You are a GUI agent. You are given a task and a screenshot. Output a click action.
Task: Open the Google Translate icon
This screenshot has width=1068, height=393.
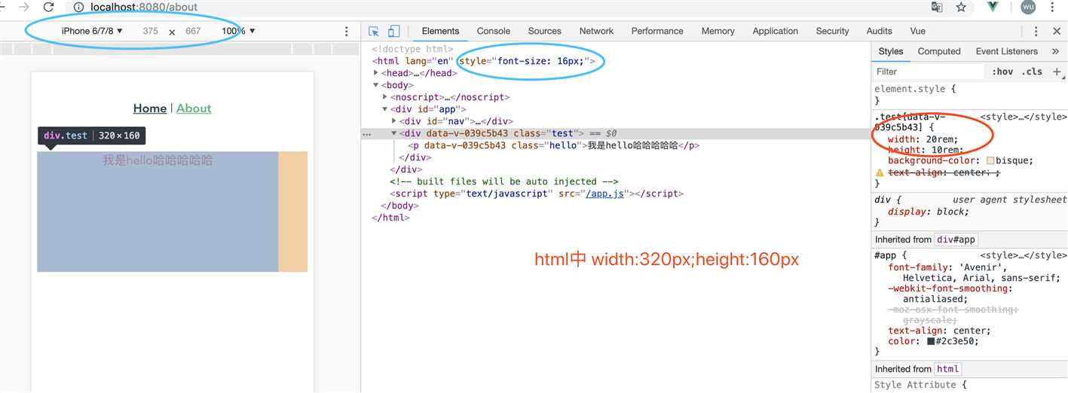coord(937,7)
